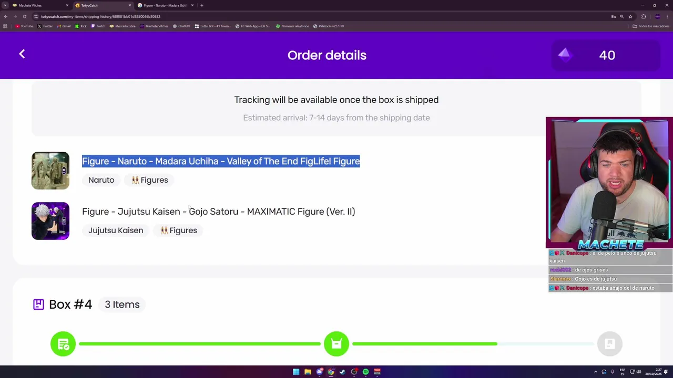Viewport: 673px width, 378px height.
Task: Click the browser forward arrow
Action: 15,16
